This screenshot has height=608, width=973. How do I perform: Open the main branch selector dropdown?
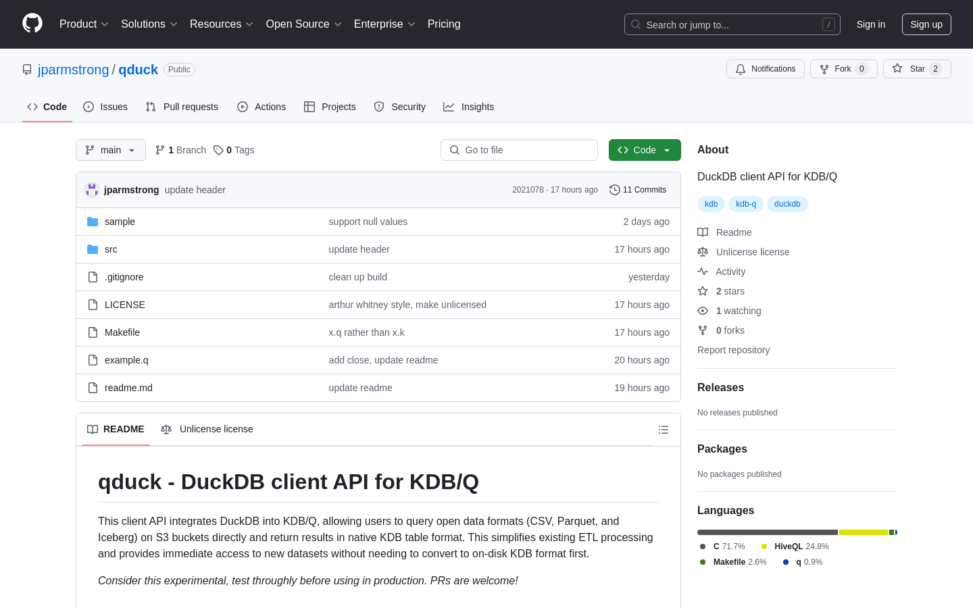click(x=111, y=150)
